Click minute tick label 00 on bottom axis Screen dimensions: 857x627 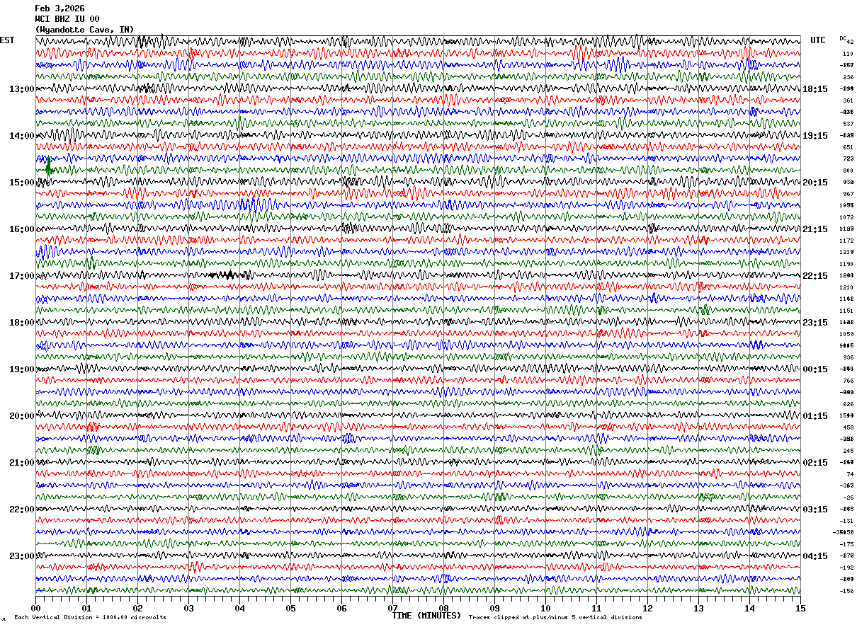35,608
